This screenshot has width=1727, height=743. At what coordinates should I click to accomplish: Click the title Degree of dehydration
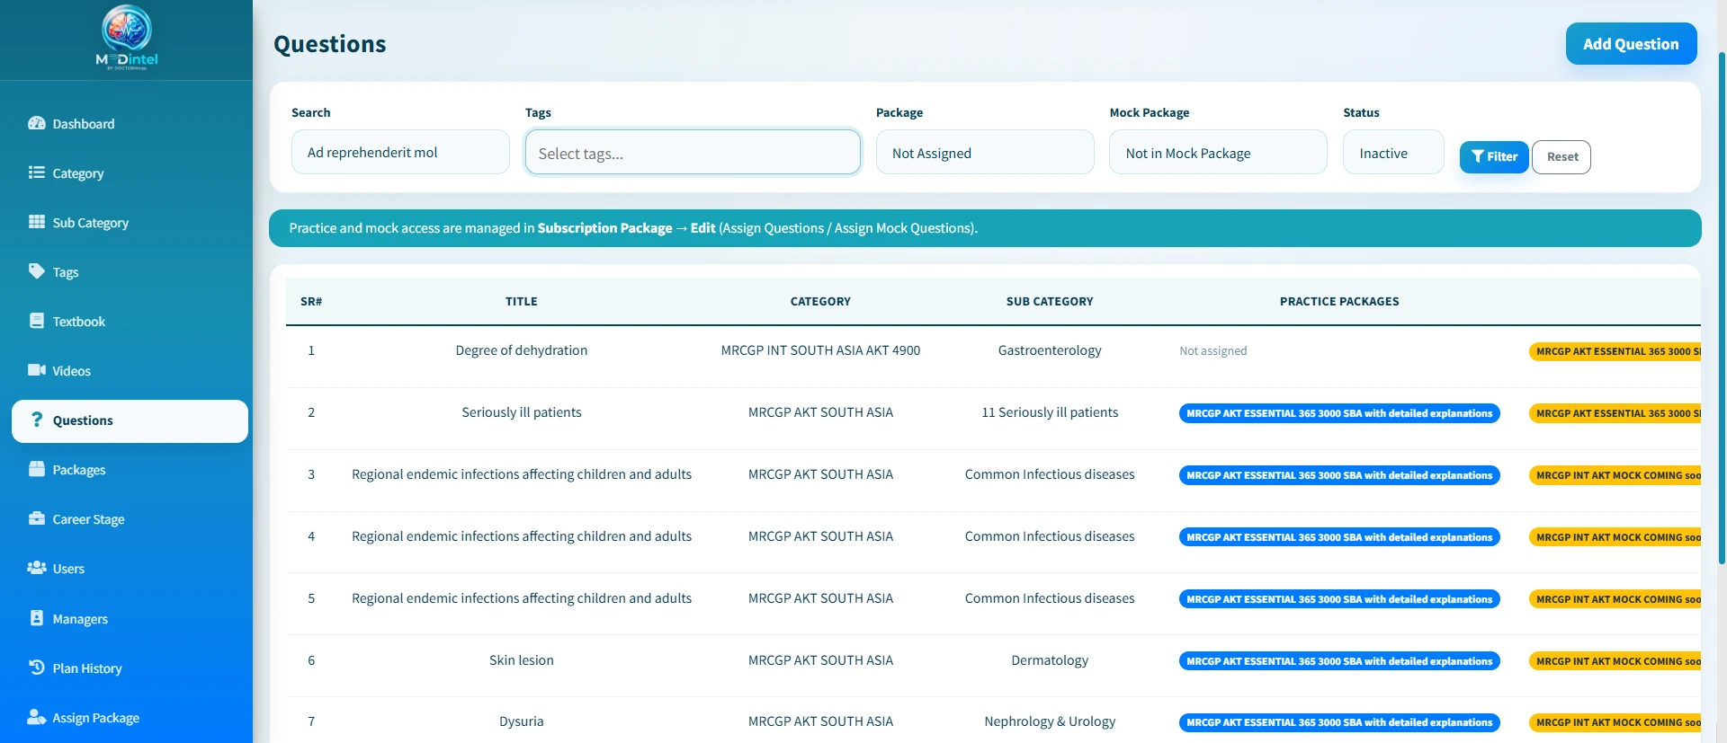pos(522,350)
